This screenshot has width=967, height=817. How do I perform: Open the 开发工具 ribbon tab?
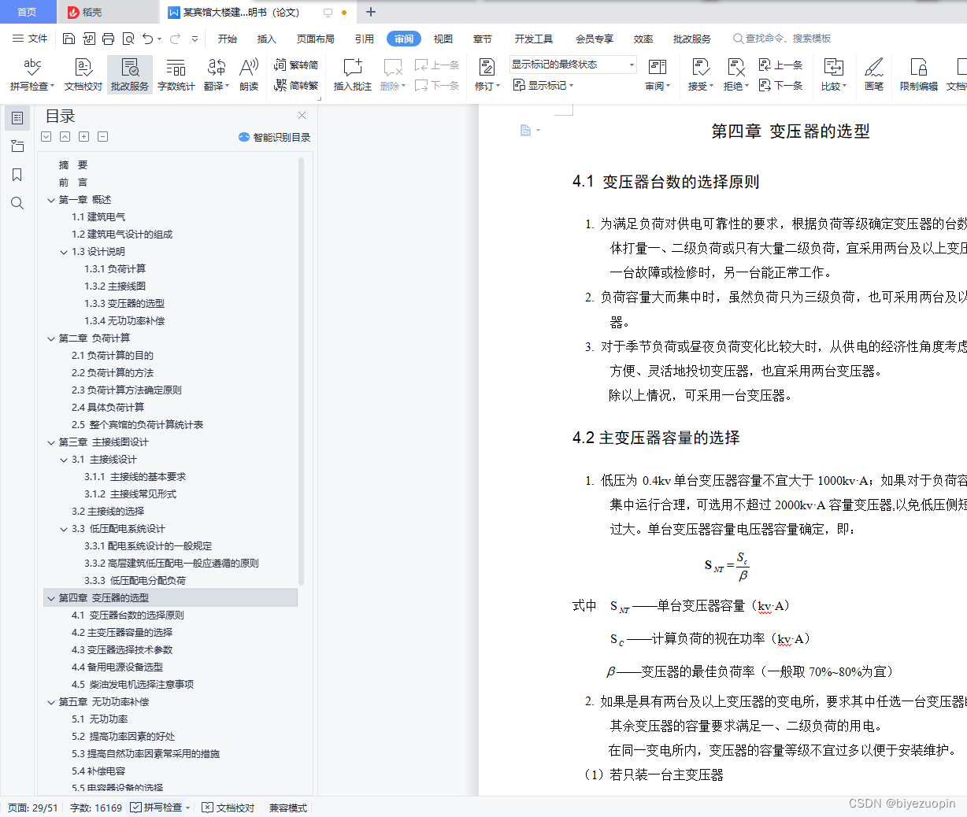[534, 39]
